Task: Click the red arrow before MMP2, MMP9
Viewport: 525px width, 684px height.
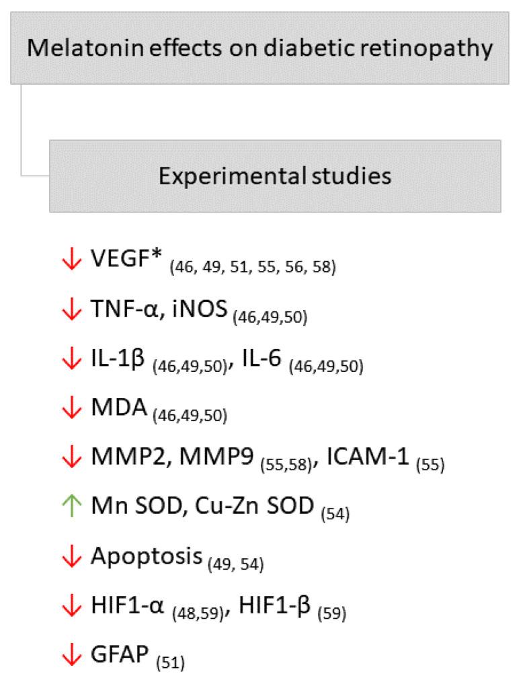Action: [70, 458]
